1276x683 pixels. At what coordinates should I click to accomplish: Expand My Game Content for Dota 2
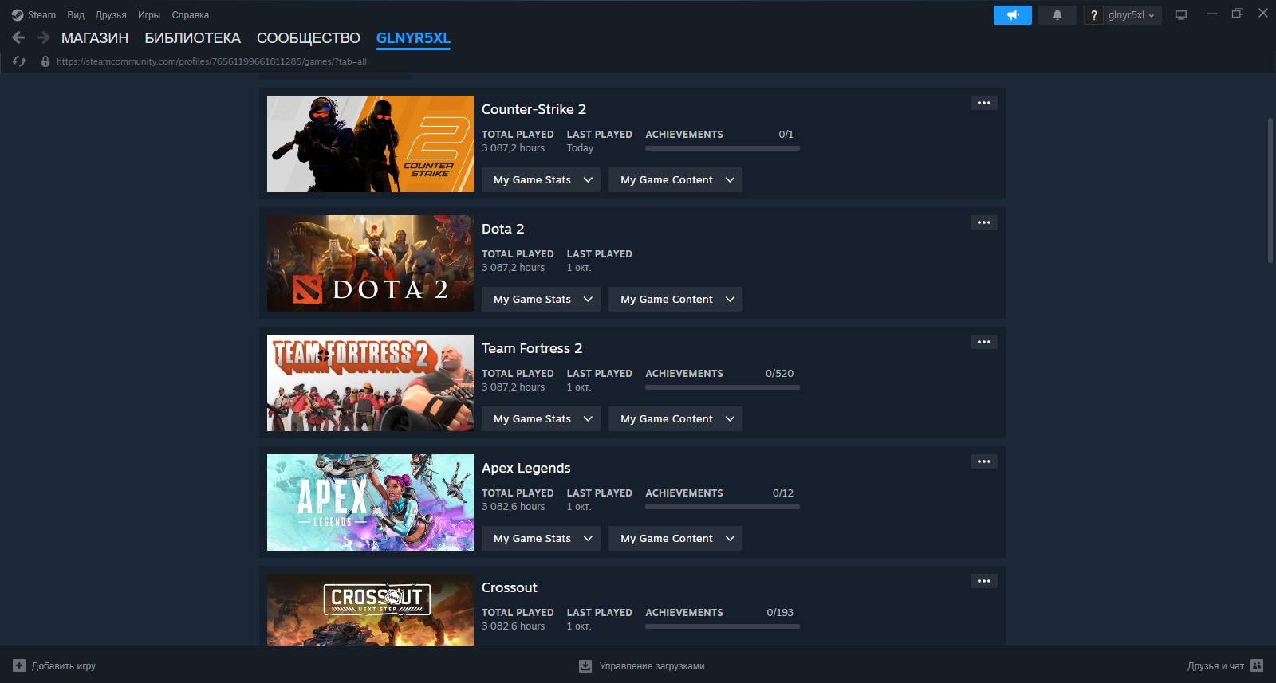[x=675, y=299]
